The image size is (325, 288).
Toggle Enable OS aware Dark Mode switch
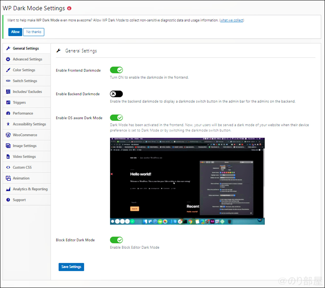click(116, 118)
